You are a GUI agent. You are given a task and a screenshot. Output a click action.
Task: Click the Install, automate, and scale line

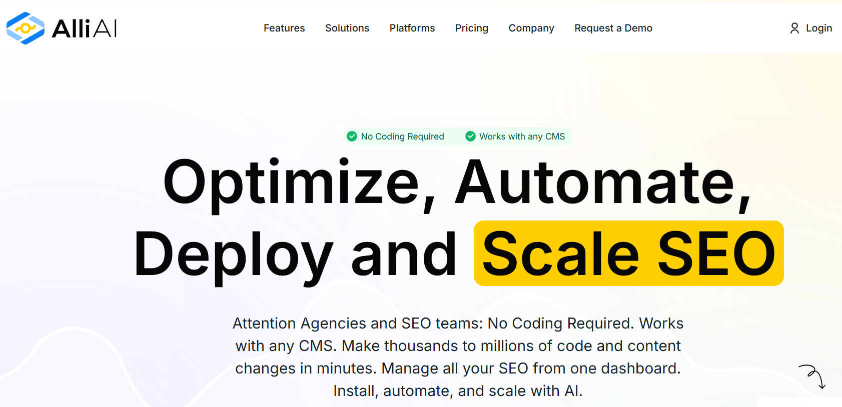pos(458,390)
